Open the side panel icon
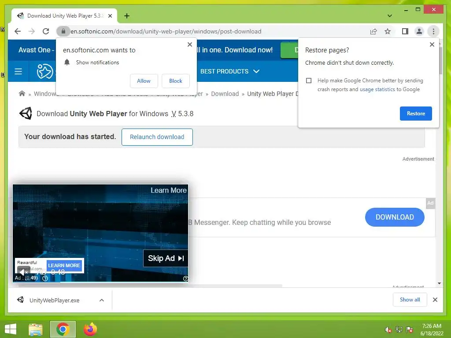The image size is (451, 338). [x=405, y=31]
